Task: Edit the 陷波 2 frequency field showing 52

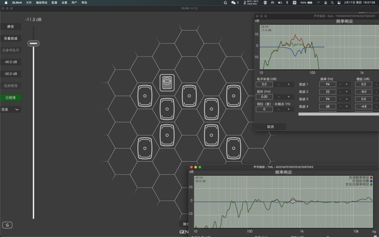Action: [327, 91]
